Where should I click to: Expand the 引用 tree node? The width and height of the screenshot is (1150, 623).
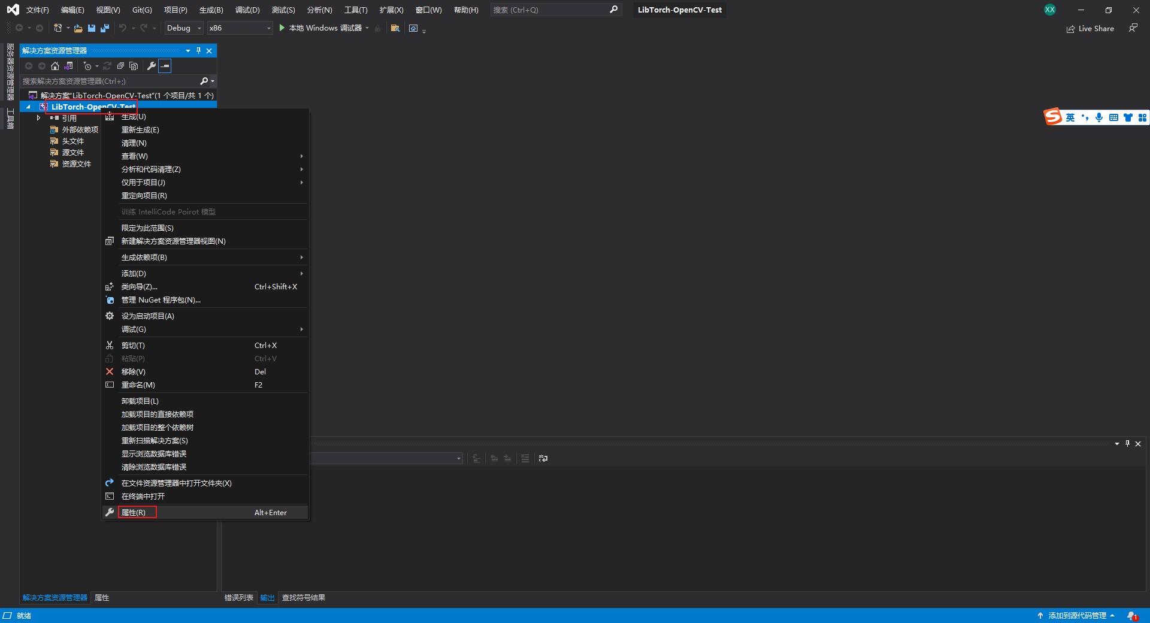pyautogui.click(x=38, y=118)
